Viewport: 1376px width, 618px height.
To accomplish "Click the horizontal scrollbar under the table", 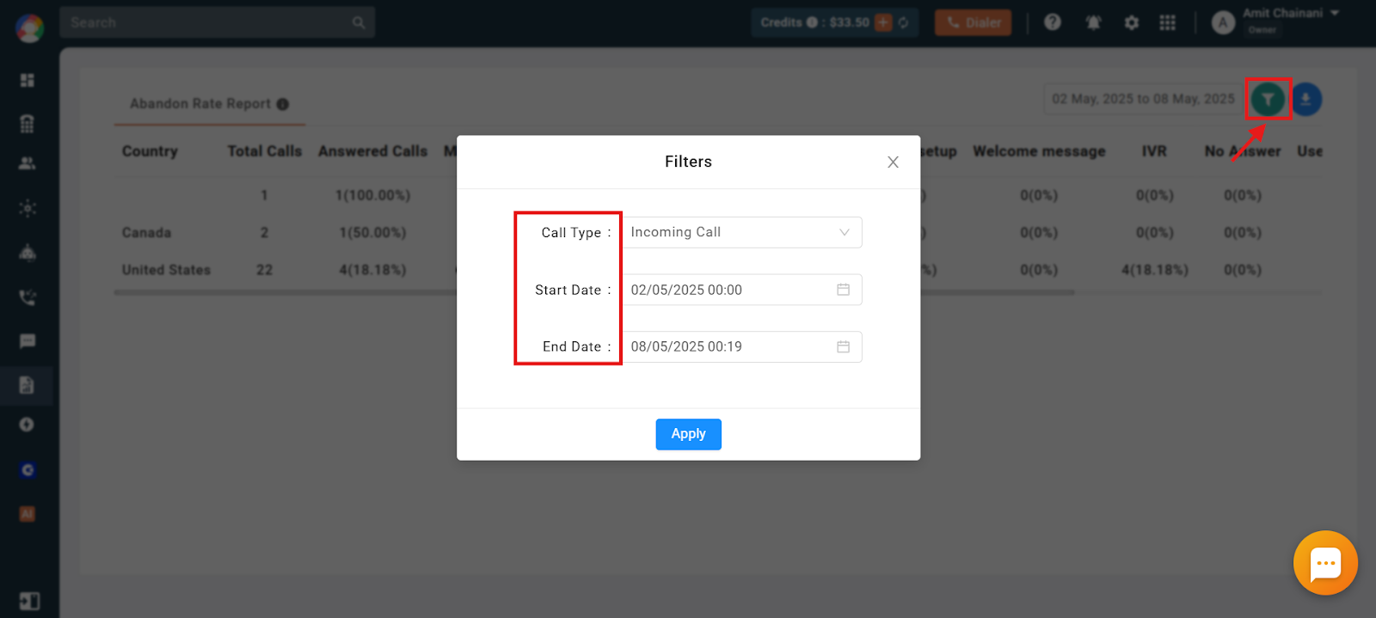I will click(594, 292).
